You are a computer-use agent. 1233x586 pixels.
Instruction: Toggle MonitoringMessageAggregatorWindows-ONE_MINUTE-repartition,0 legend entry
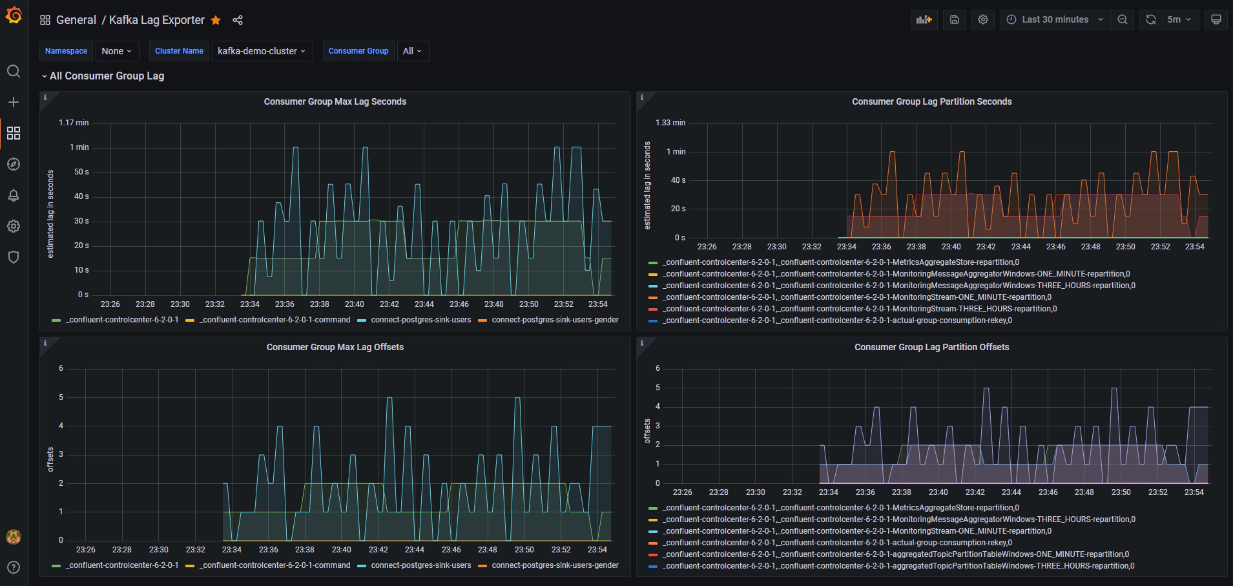point(896,274)
